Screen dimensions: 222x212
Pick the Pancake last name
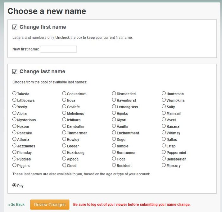pos(14,133)
